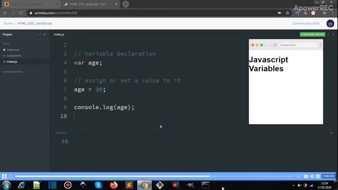Click the Project panel title
Image resolution: width=338 pixels, height=190 pixels.
[x=7, y=34]
